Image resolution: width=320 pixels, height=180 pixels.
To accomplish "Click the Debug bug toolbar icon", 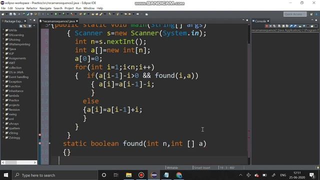I will point(48,14).
